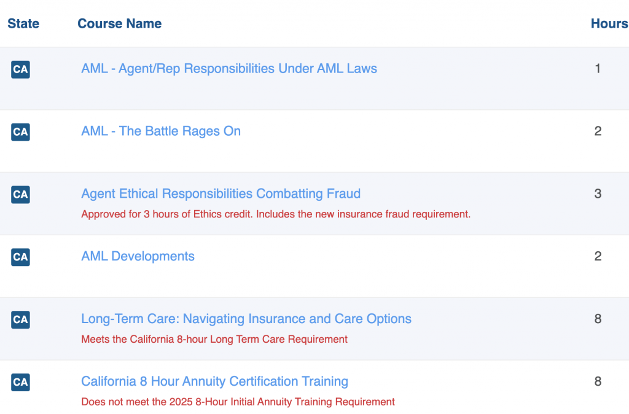Screen dimensions: 629x414
Task: Click the 3 hours value for Combatting Fraud
Action: pyautogui.click(x=598, y=194)
